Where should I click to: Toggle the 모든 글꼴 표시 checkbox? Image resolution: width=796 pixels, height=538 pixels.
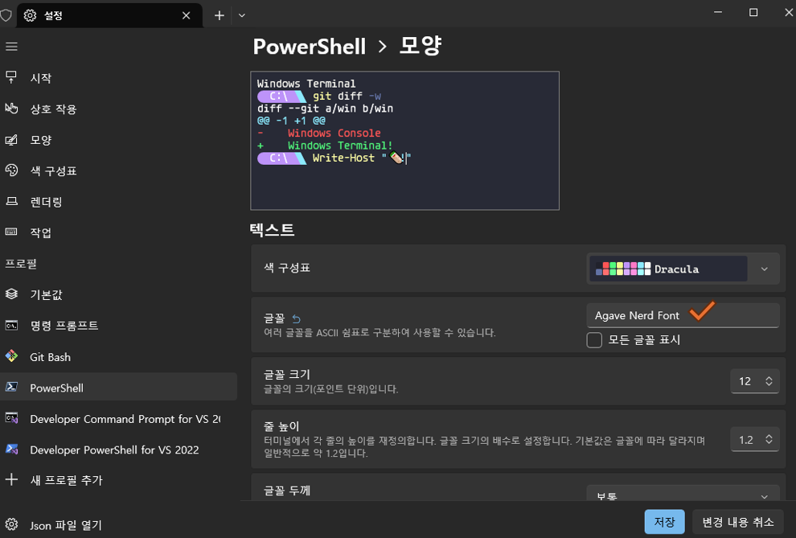click(594, 340)
